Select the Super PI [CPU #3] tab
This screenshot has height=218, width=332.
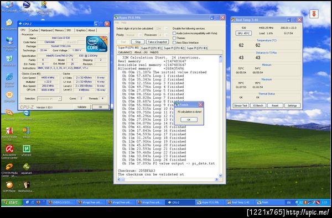(197, 48)
